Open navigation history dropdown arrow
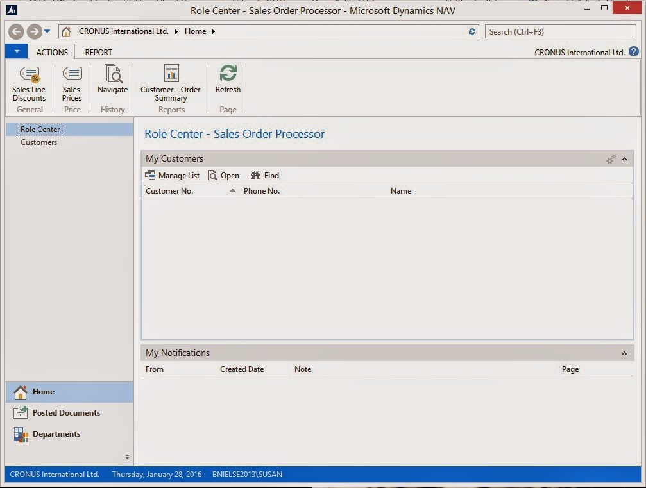Screen dimensions: 646x488 [47, 31]
